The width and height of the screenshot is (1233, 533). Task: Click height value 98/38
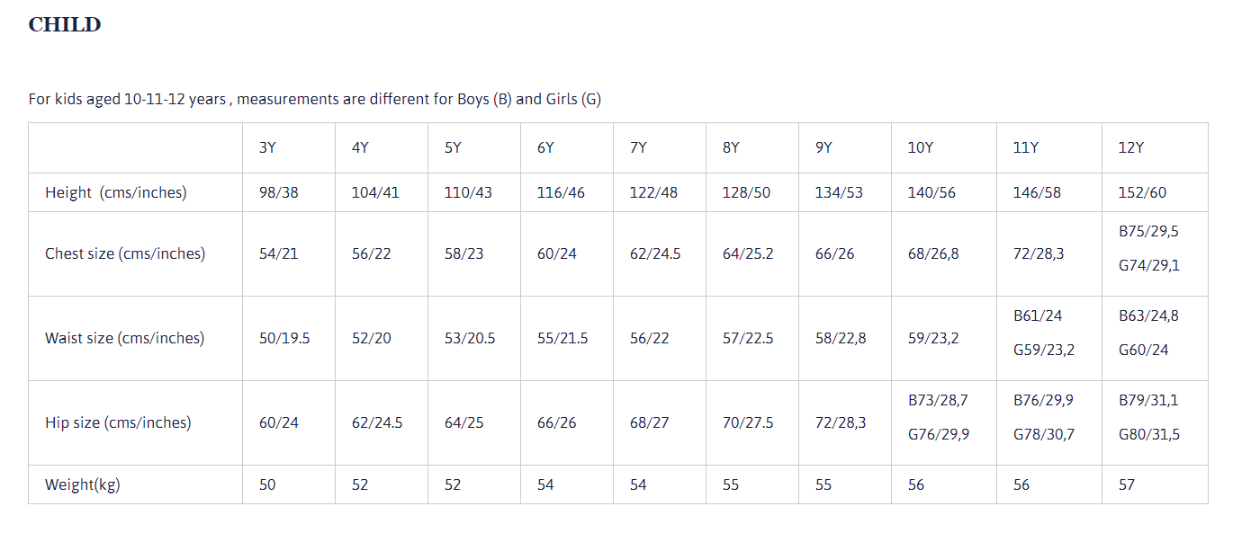pos(278,192)
